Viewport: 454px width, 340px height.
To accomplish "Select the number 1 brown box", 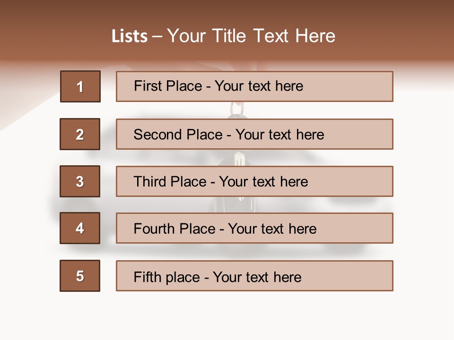I will tap(80, 86).
